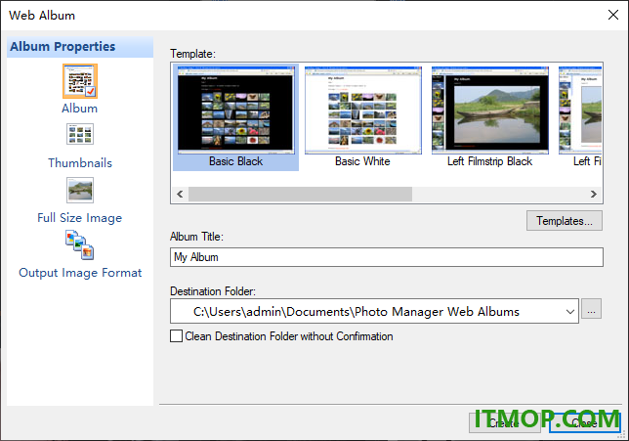Expand the Destination Folder dropdown arrow

(x=570, y=312)
